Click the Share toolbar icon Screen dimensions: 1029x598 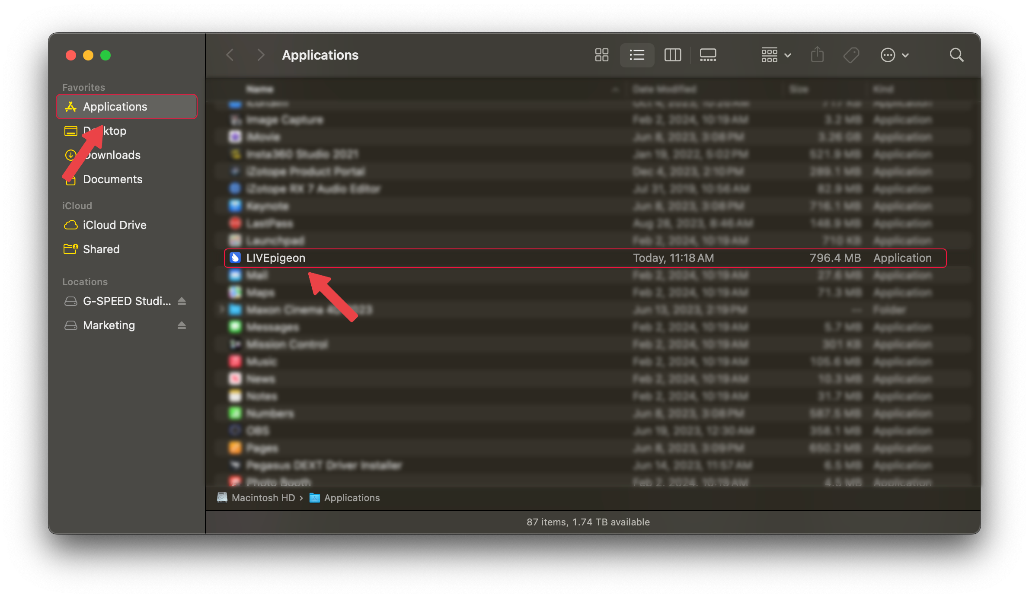tap(817, 55)
